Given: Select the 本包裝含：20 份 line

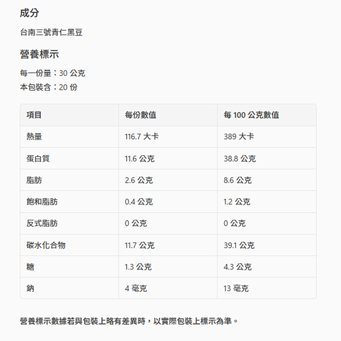Looking at the screenshot, I should [x=49, y=87].
